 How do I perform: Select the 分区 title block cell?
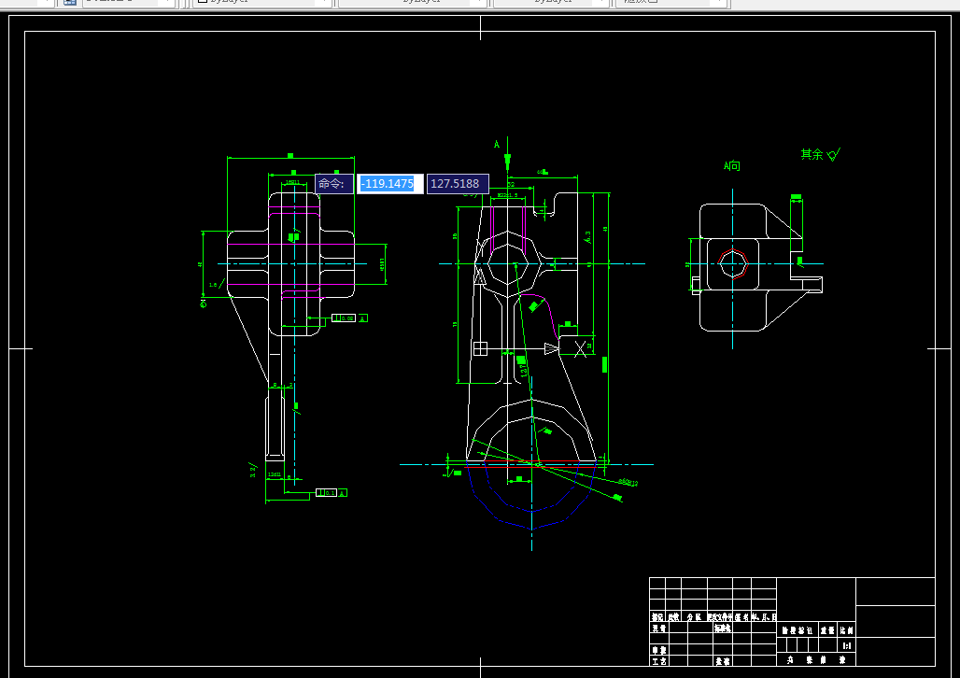pos(694,617)
